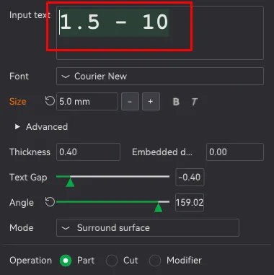Click the Thickness label
Image resolution: width=274 pixels, height=275 pixels.
click(x=30, y=152)
